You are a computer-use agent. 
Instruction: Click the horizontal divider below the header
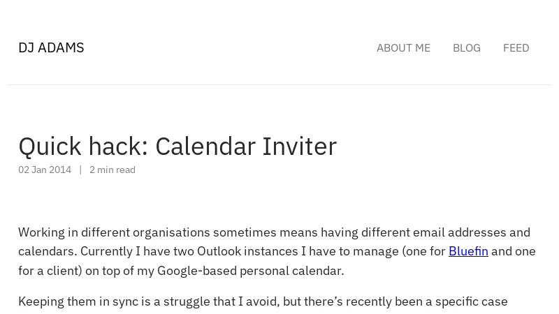[279, 84]
